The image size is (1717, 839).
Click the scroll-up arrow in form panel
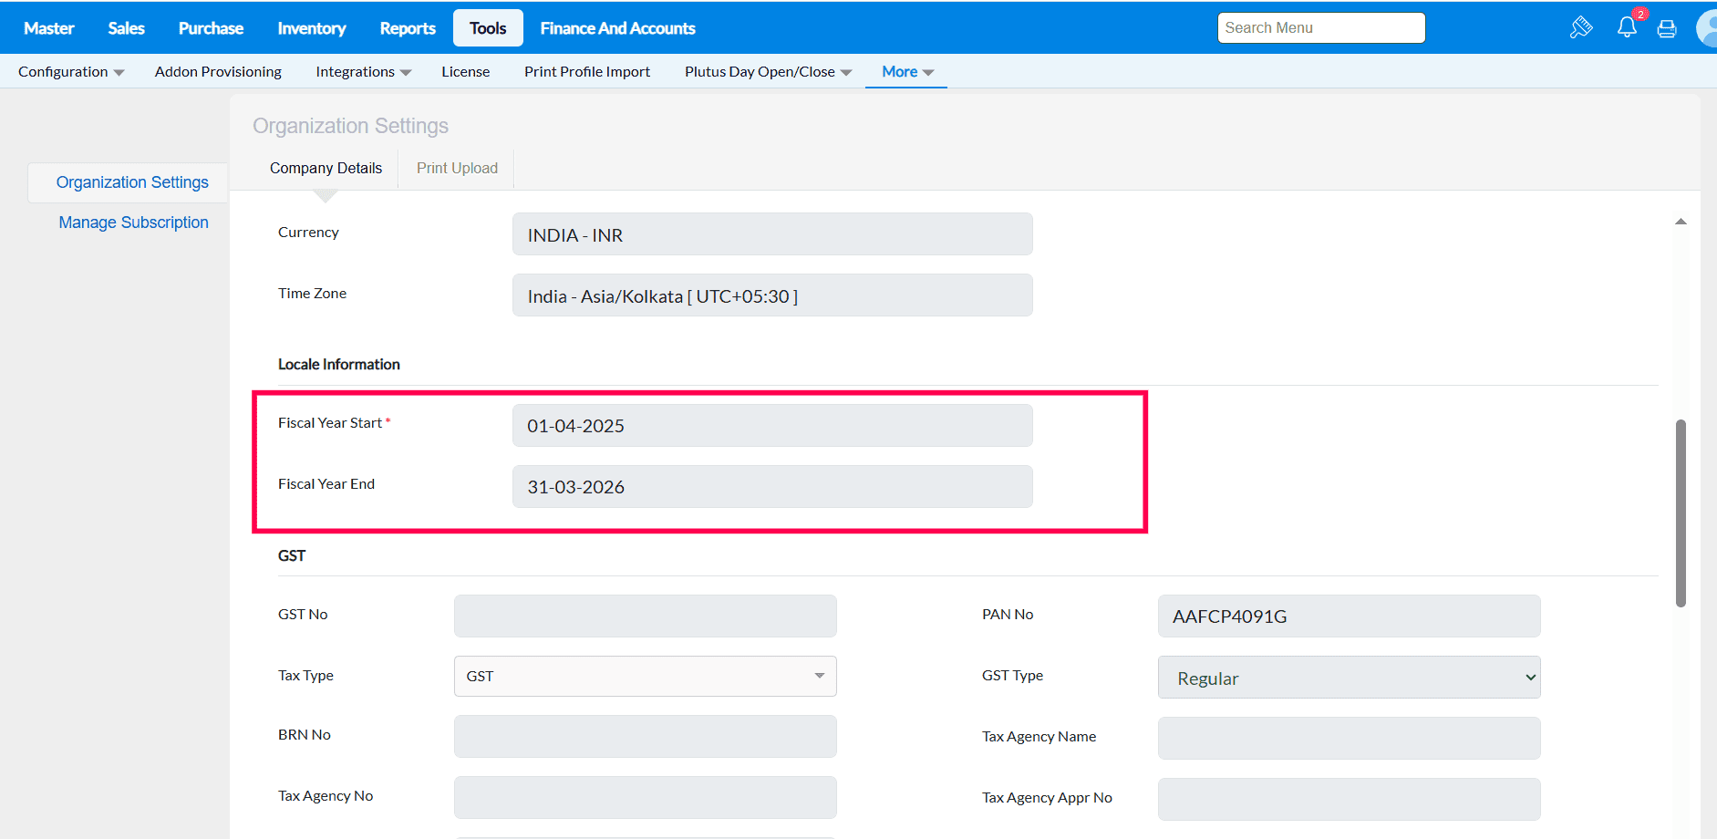point(1681,222)
